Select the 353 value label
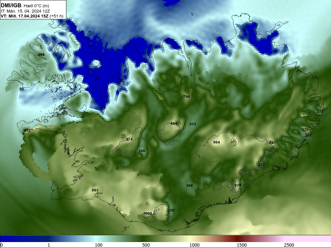The width and height of the screenshot is (331, 248). pyautogui.click(x=261, y=165)
